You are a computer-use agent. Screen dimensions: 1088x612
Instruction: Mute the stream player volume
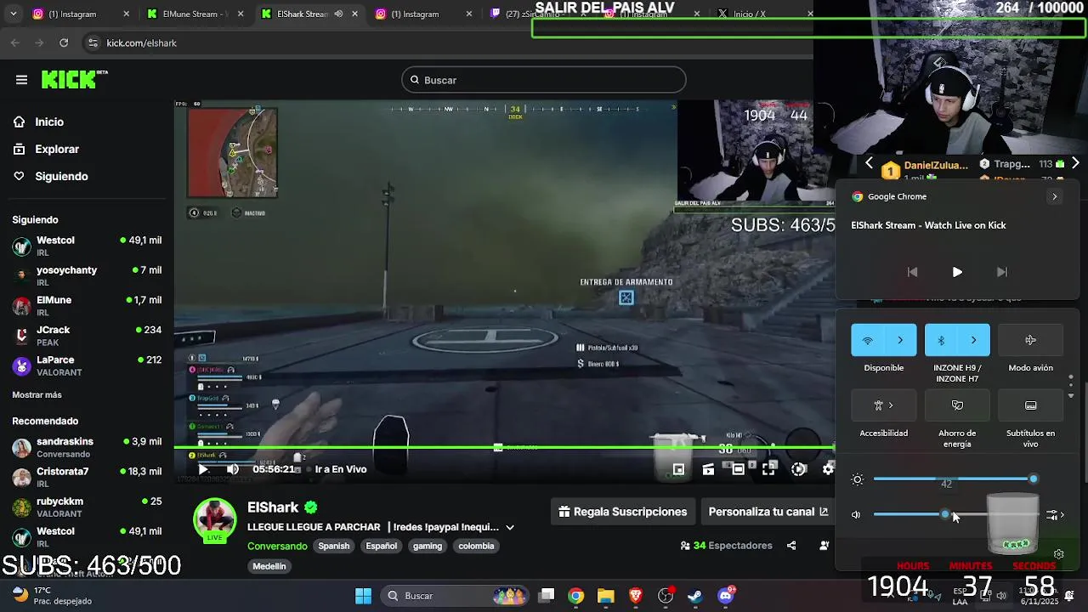(233, 469)
